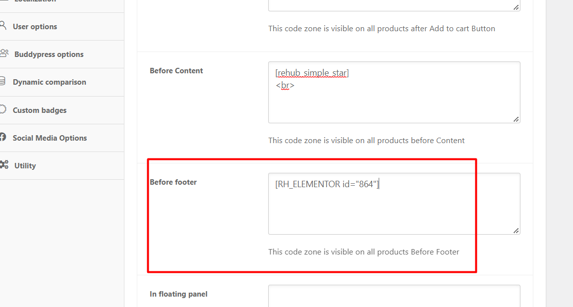Click the top textarea resize handle

tap(516, 7)
